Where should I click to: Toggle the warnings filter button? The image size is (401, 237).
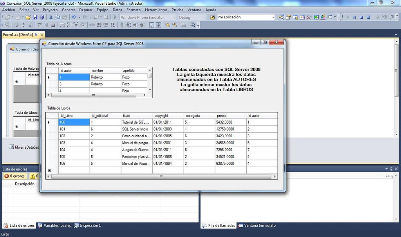coord(34,176)
